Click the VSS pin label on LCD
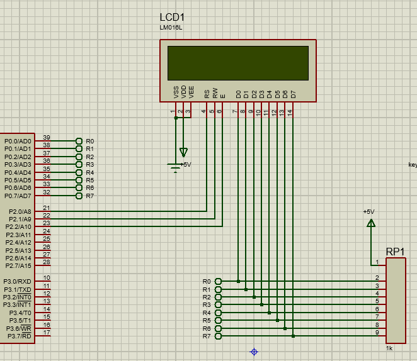Viewport: 417px width, 361px height. [176, 92]
